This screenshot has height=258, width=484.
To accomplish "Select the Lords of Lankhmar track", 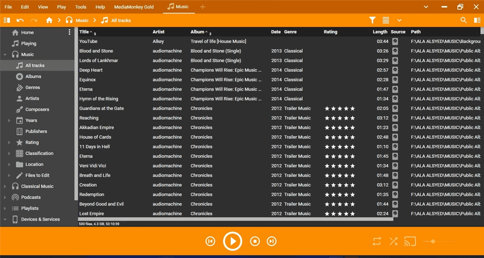I will click(280, 61).
